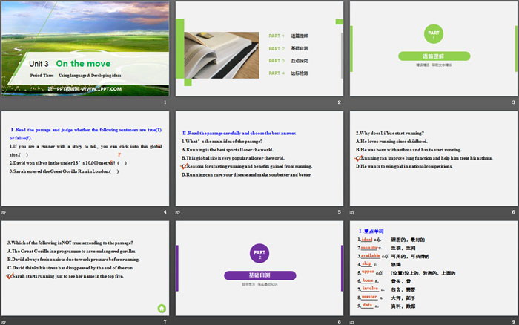Select slide 5 main idea question thumbnail
Screen dimensions: 519x325
click(259, 158)
